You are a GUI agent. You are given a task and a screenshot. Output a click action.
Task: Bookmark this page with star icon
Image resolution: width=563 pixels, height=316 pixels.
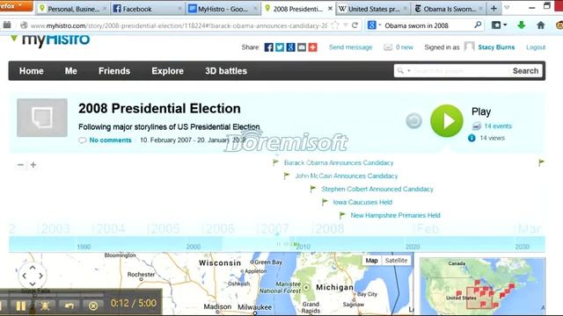pyautogui.click(x=335, y=25)
